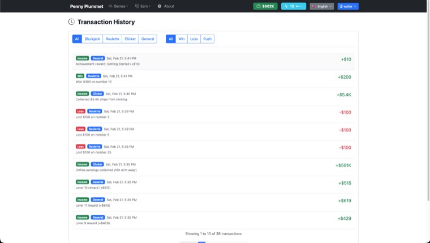Filter transactions by Clicker
Viewport: 430px width, 243px height.
[x=130, y=39]
